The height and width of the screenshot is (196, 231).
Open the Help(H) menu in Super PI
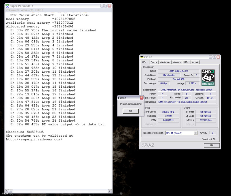(x=39, y=10)
